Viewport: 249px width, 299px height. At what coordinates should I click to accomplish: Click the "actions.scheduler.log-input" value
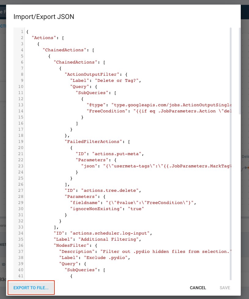(110, 233)
